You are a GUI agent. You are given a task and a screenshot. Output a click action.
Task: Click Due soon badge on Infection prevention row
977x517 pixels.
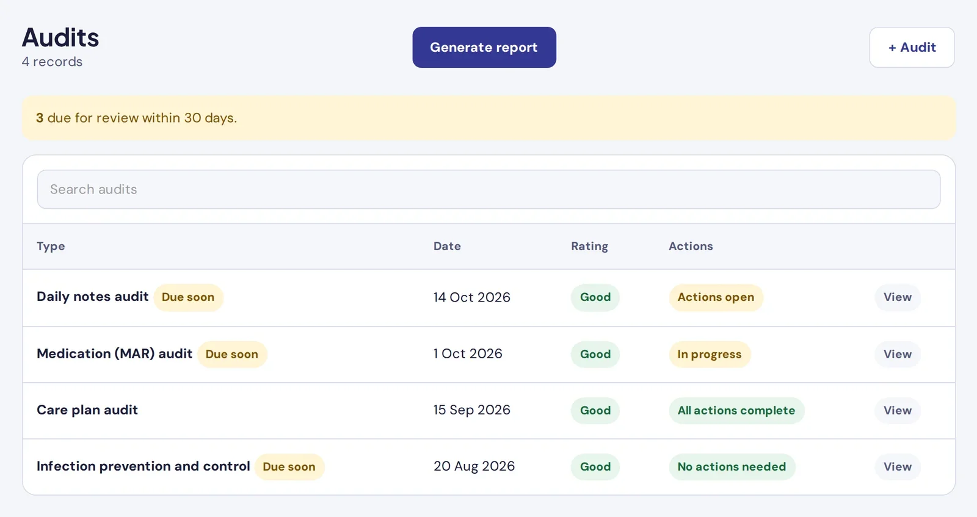289,467
